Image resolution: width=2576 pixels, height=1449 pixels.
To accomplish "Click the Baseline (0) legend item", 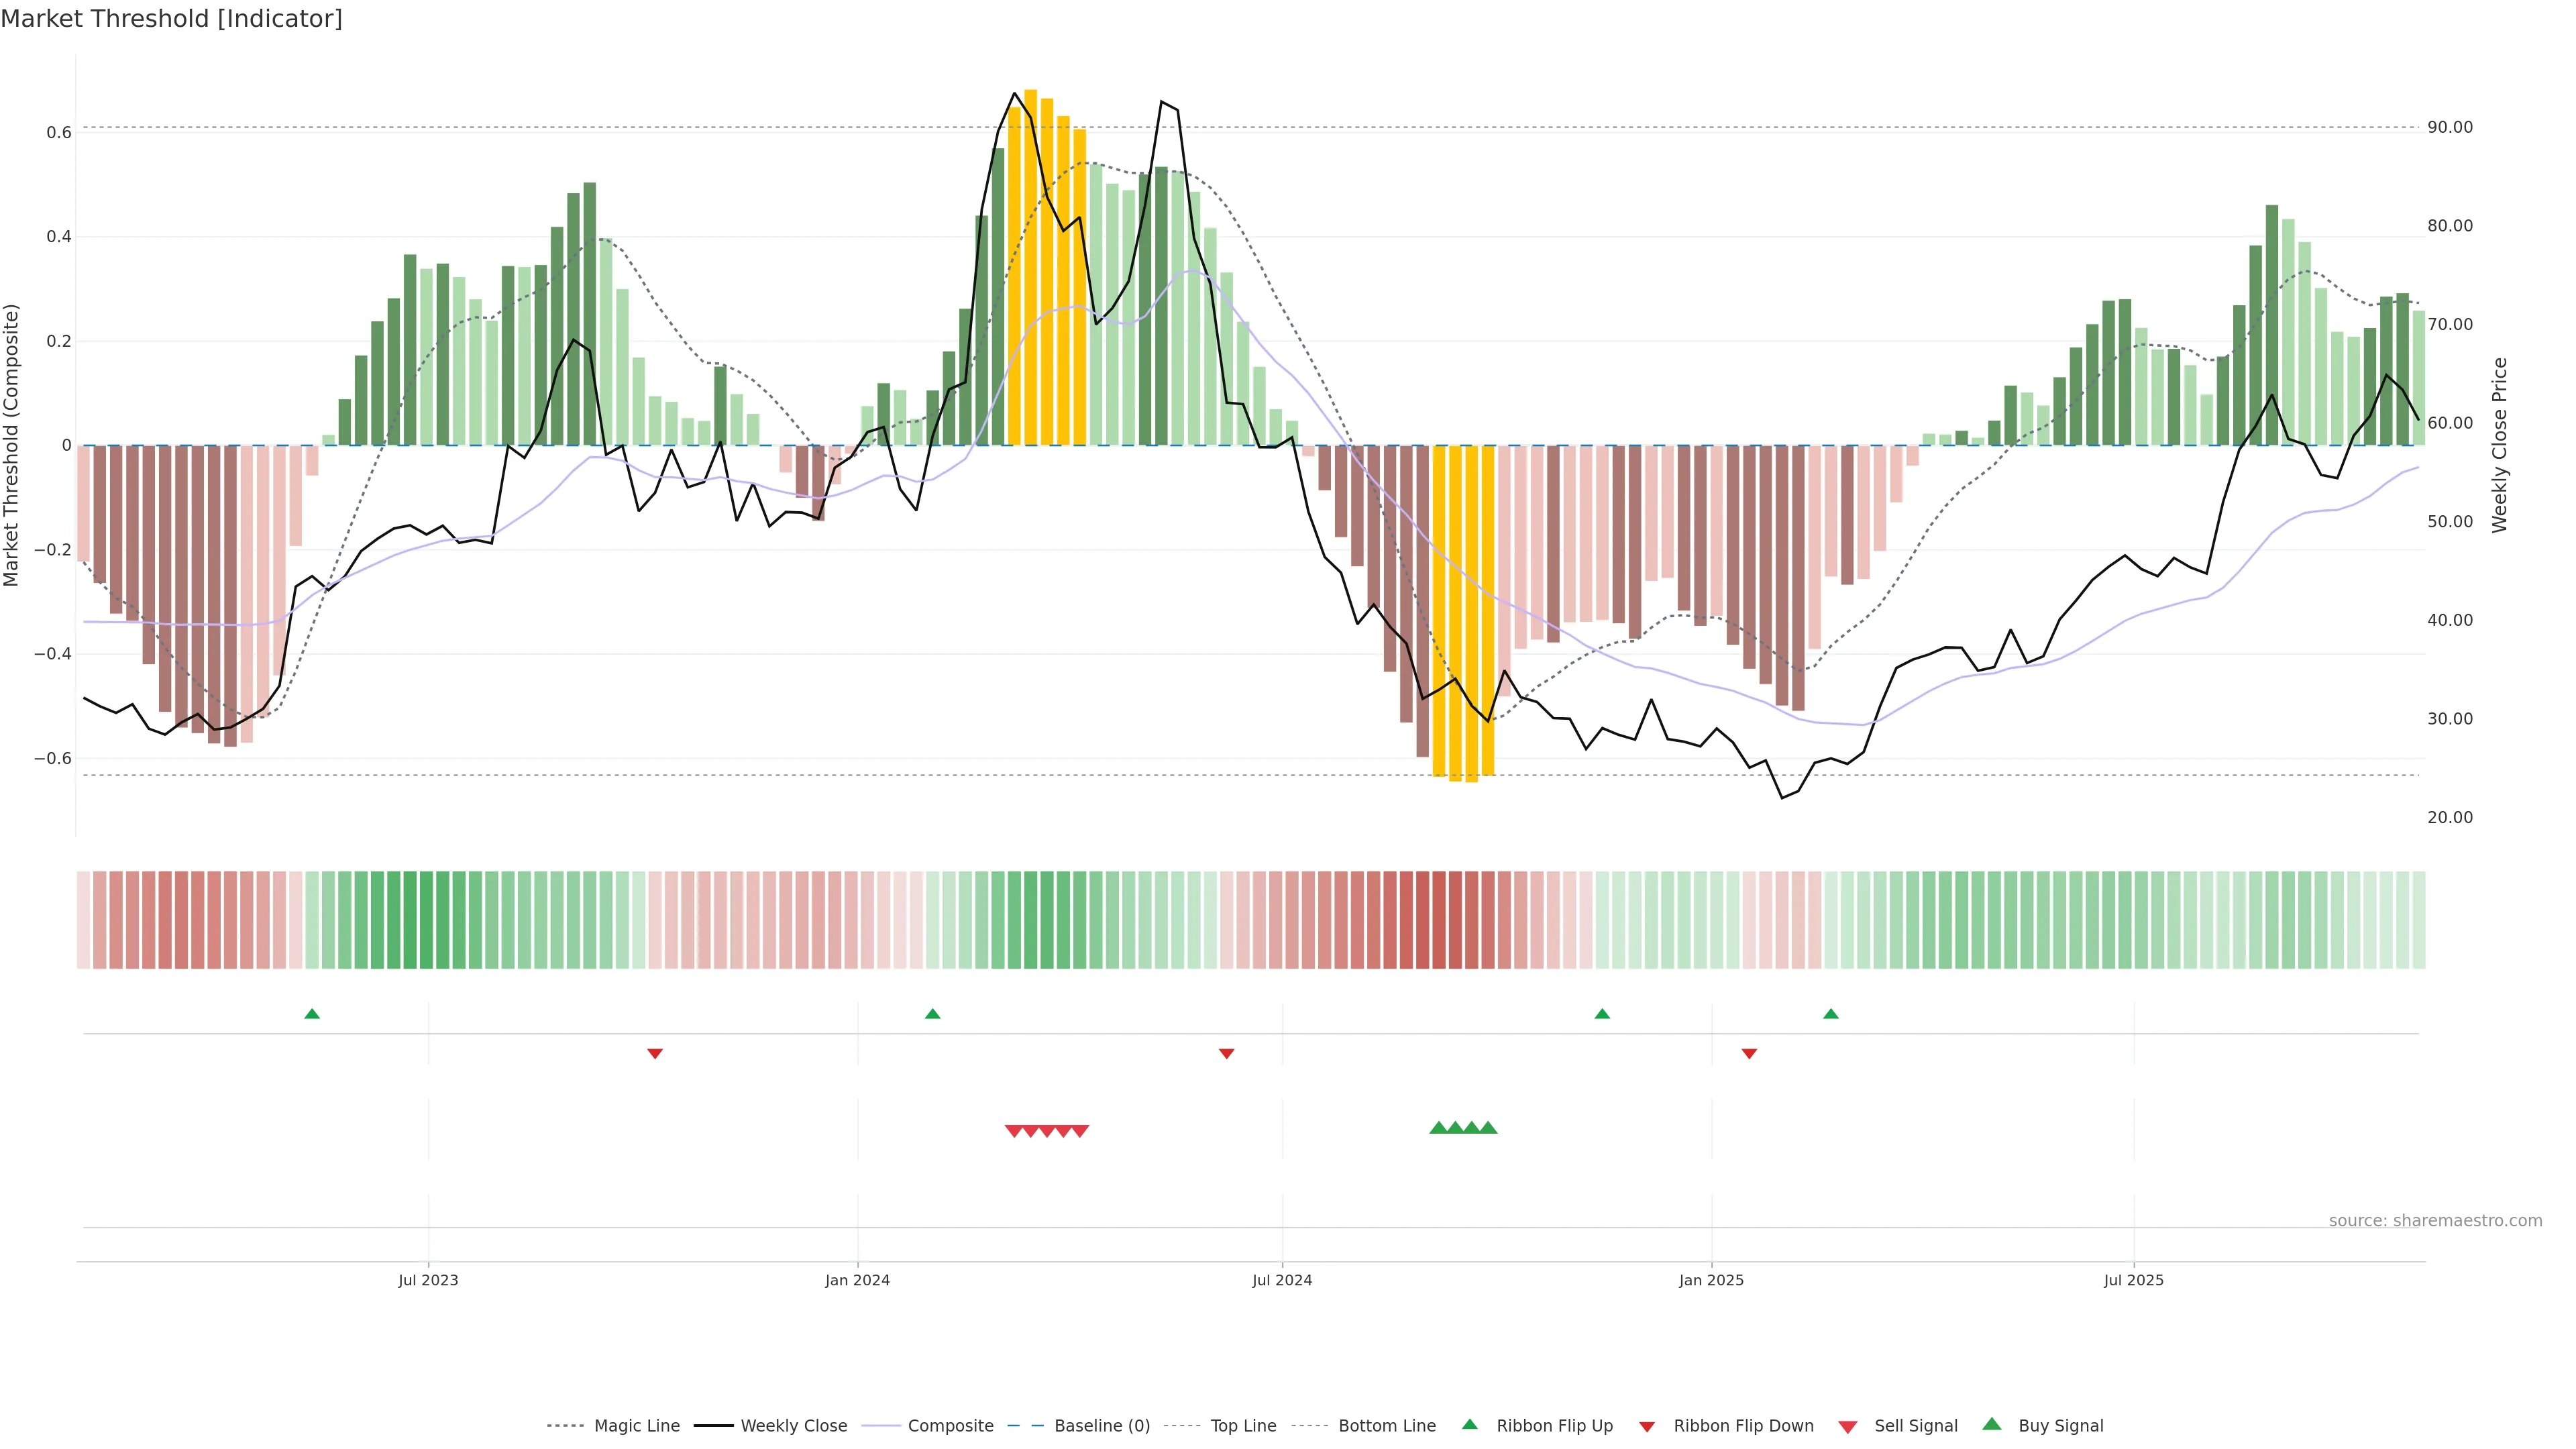I will click(x=1101, y=1425).
